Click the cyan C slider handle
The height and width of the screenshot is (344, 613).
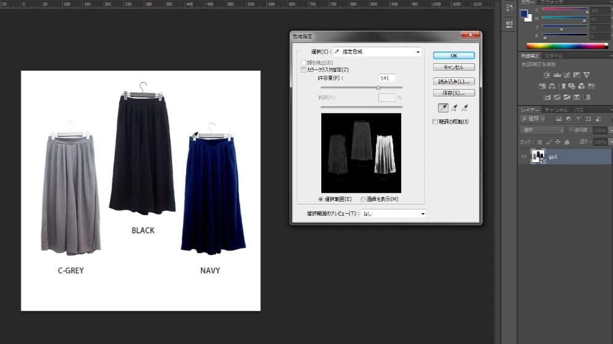tap(587, 12)
